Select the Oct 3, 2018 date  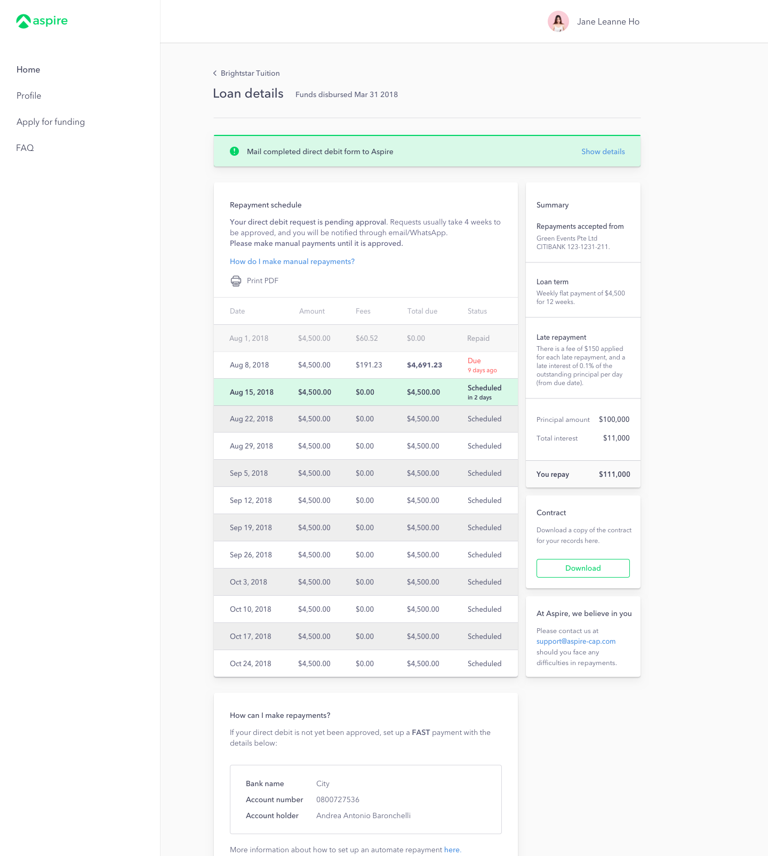[x=249, y=582]
